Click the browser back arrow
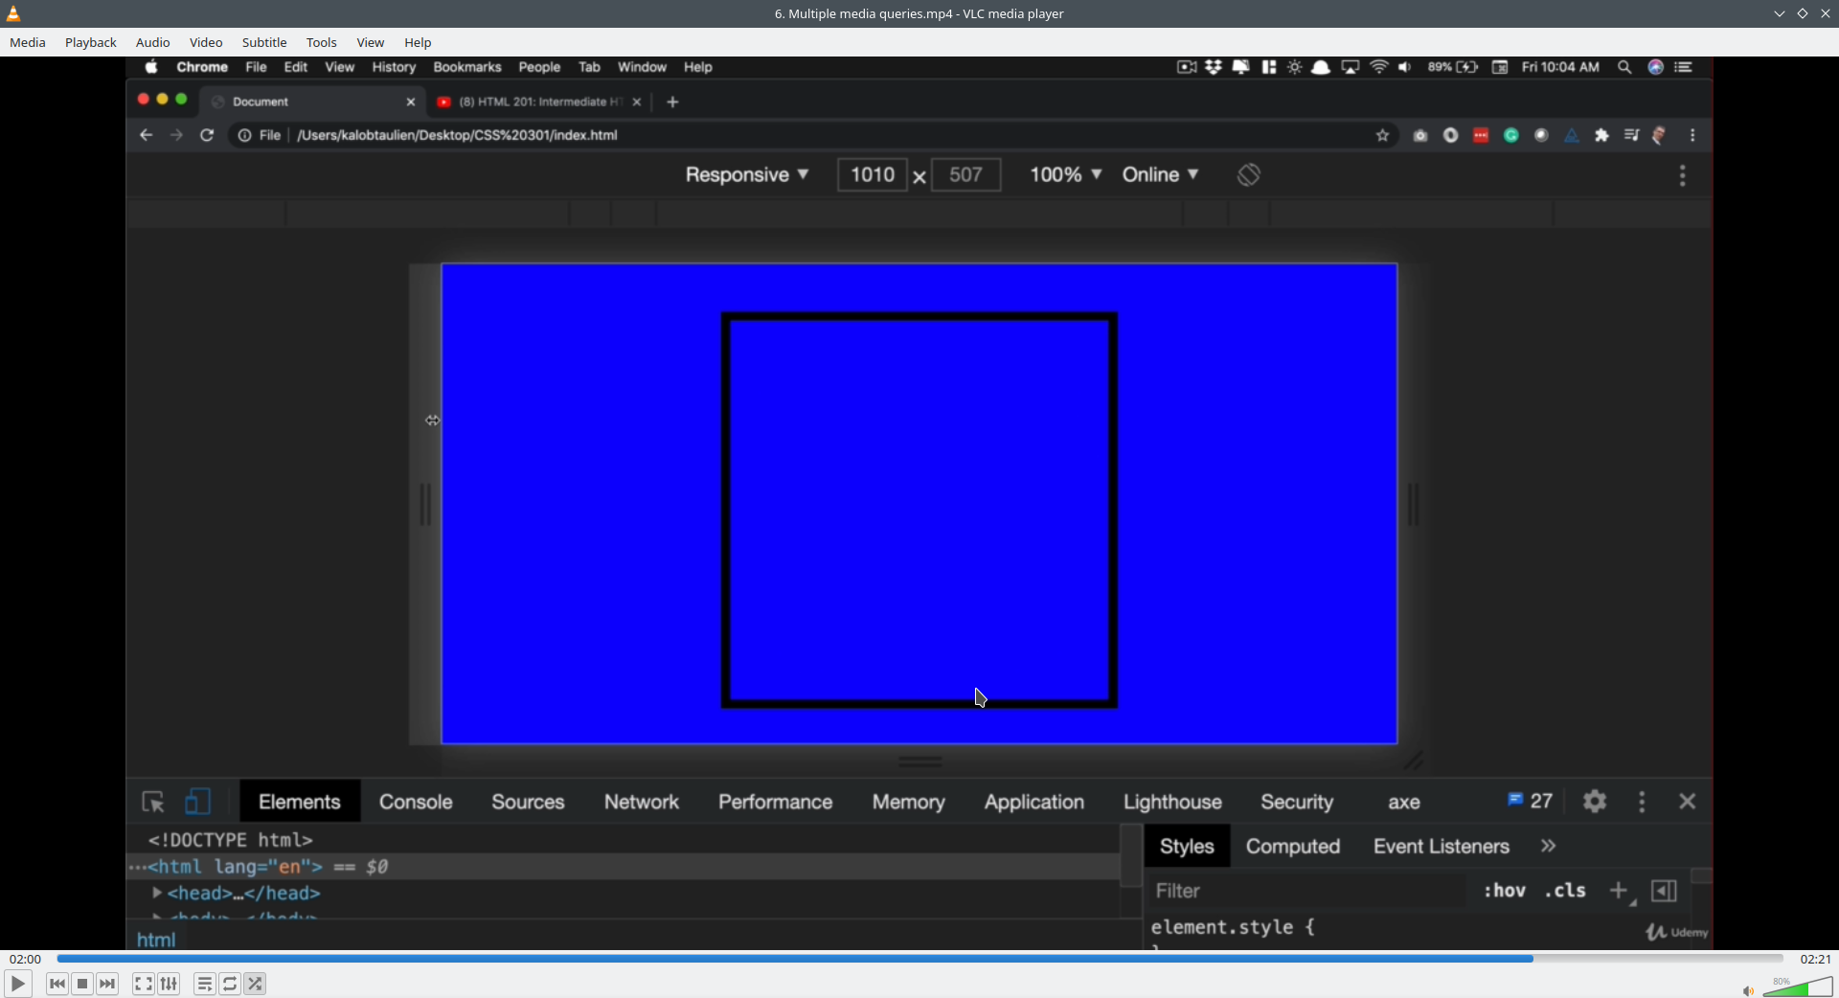The height and width of the screenshot is (998, 1839). pyautogui.click(x=147, y=135)
